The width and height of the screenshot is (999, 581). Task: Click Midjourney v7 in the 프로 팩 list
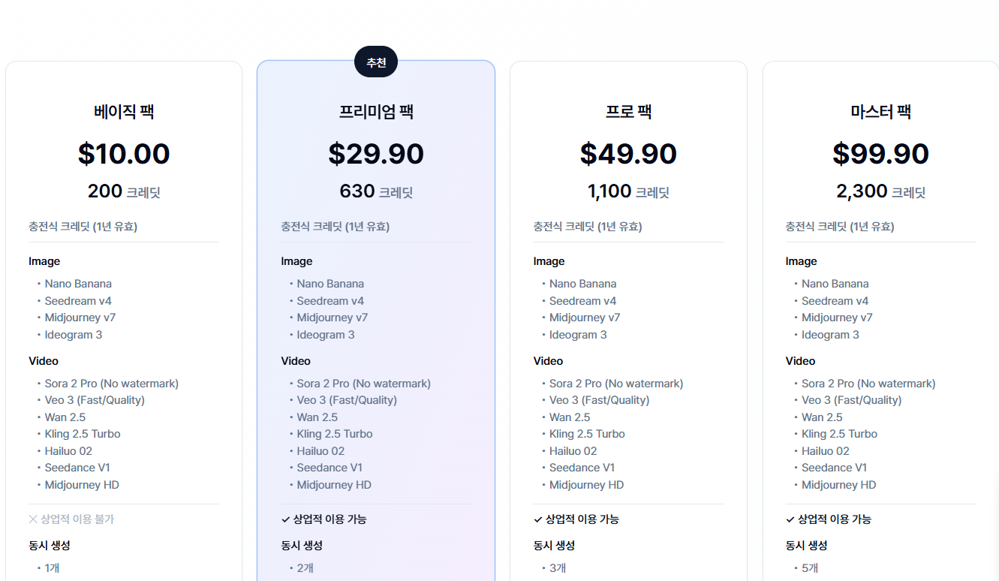pos(585,318)
